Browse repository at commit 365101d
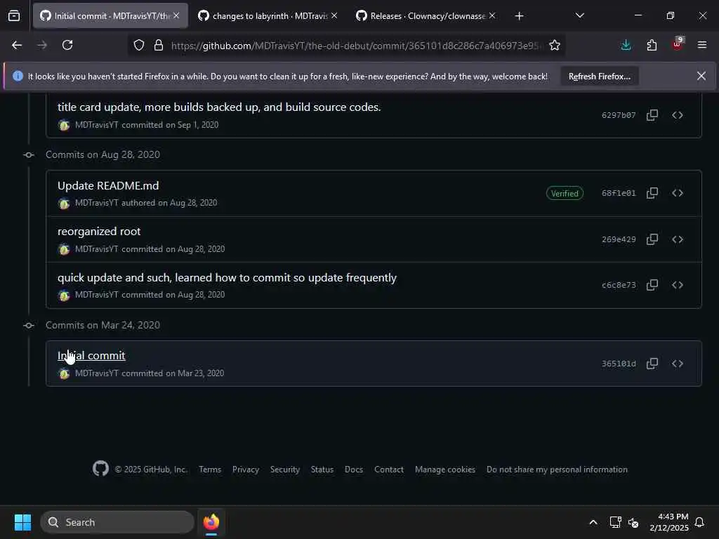This screenshot has height=539, width=719. tap(678, 364)
